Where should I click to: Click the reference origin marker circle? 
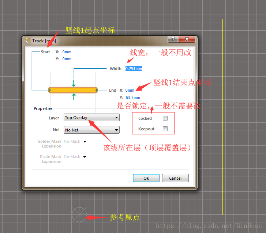tap(79, 214)
